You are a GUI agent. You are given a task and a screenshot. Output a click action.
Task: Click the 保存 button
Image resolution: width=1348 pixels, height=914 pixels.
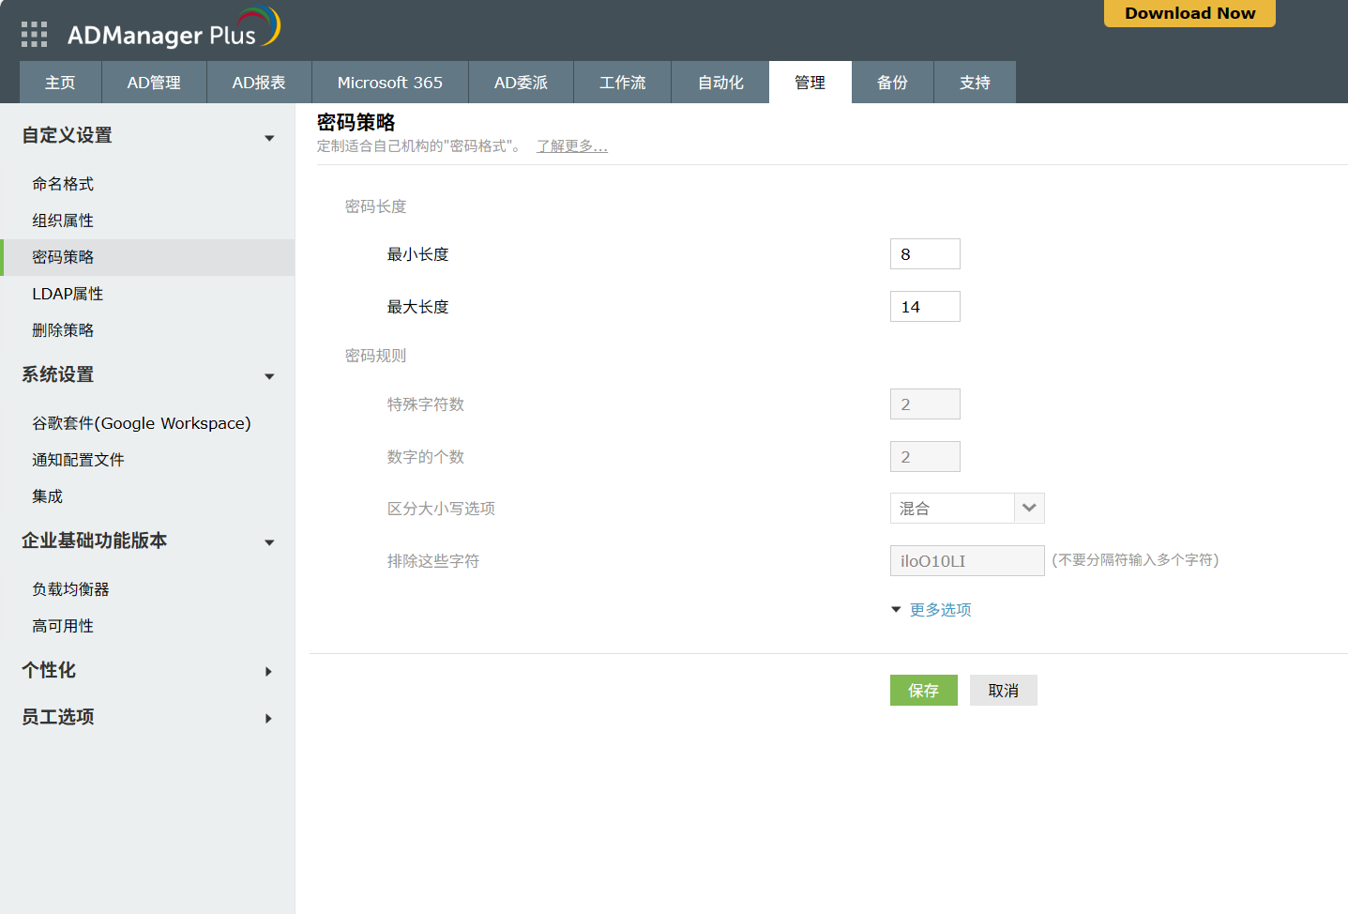(x=923, y=691)
